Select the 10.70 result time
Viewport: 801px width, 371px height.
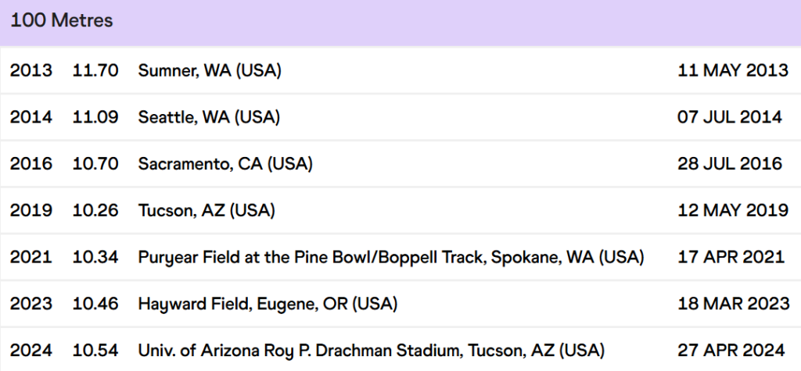click(95, 164)
